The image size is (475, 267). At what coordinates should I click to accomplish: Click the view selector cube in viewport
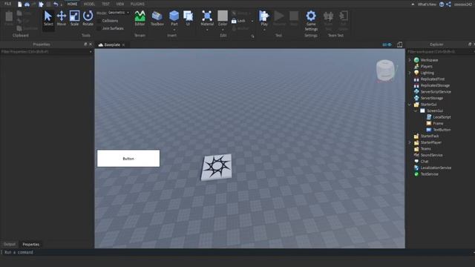click(x=386, y=70)
